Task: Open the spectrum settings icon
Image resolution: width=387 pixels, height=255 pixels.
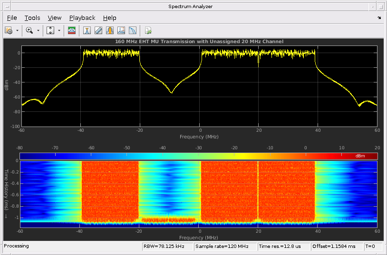Action: [9, 30]
